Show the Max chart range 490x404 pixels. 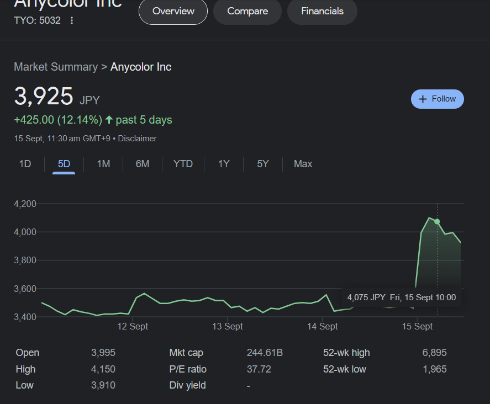click(303, 164)
